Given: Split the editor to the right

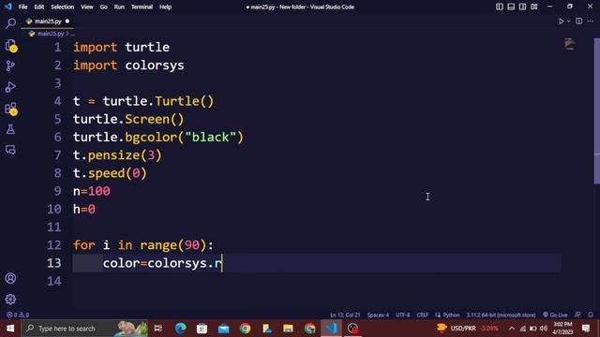Looking at the screenshot, I should click(579, 22).
